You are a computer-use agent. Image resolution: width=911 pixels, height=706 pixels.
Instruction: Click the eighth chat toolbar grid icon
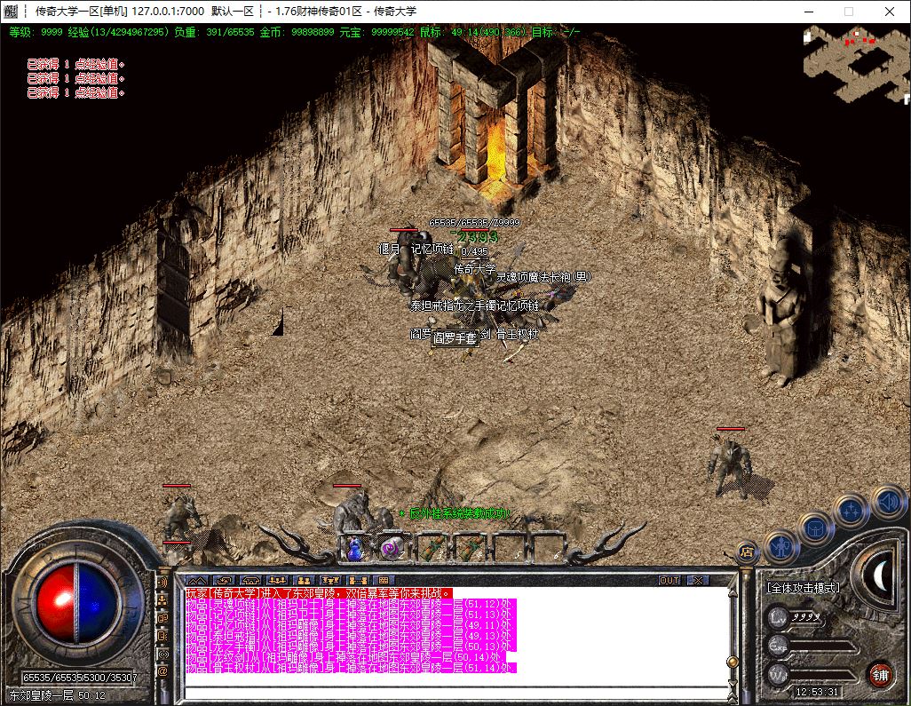pyautogui.click(x=384, y=580)
